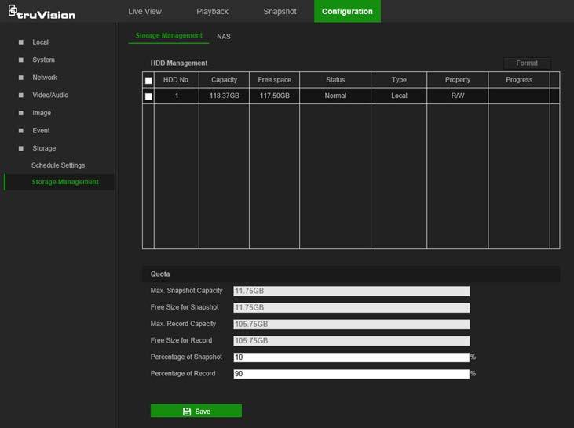Click the Save button

(196, 411)
